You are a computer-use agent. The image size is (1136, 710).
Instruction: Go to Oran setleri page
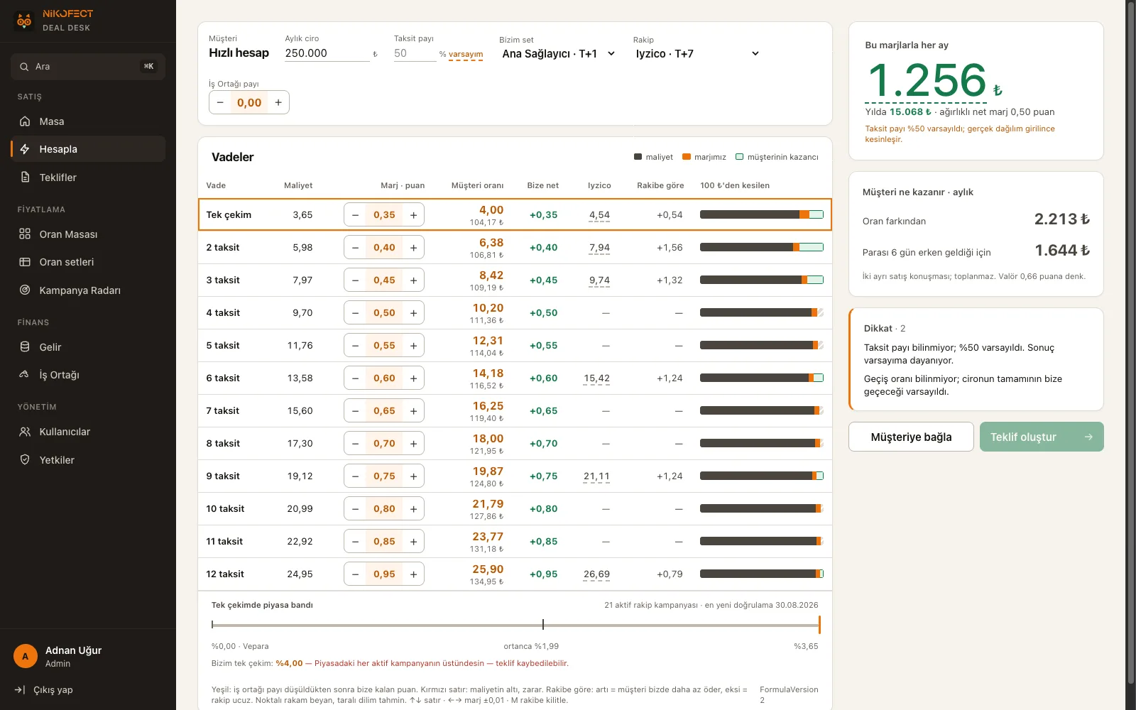(88, 262)
